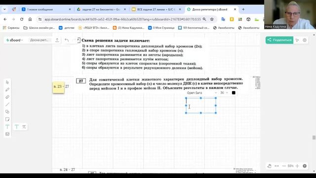Click the 'Схема решения задачи включает:' heading
This screenshot has width=316, height=178.
tap(116, 41)
